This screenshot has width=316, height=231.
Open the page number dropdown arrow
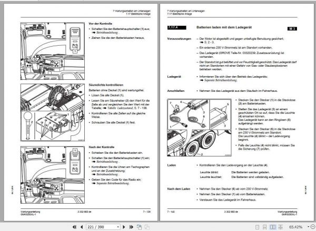click(x=118, y=227)
